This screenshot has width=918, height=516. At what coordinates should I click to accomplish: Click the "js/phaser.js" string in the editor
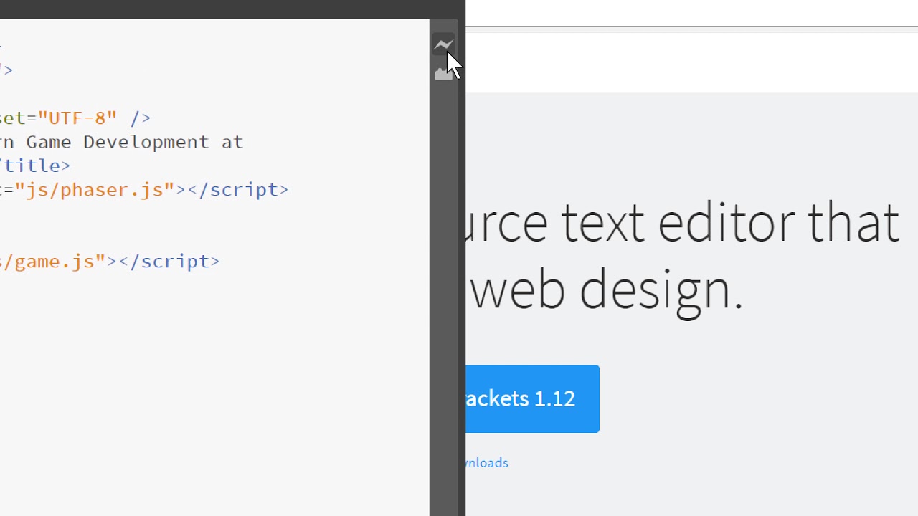point(95,190)
